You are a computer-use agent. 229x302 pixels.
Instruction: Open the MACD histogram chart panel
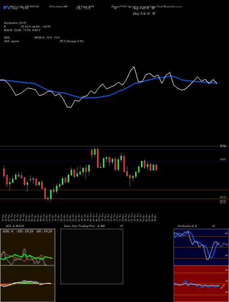coord(27,284)
